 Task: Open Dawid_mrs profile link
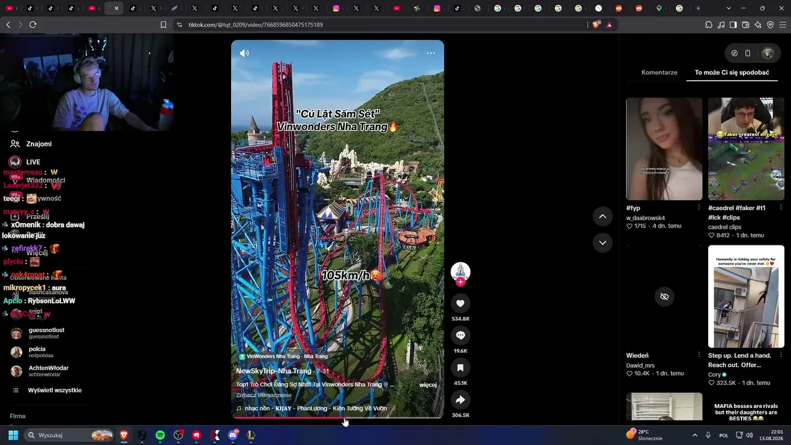coord(640,365)
